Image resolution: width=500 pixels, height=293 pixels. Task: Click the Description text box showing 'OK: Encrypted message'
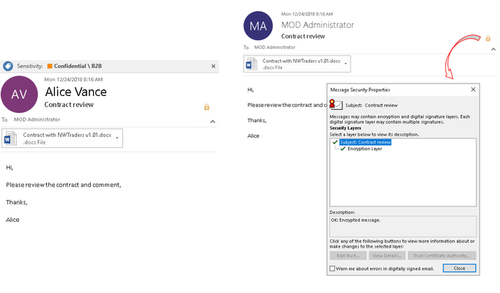click(x=402, y=226)
